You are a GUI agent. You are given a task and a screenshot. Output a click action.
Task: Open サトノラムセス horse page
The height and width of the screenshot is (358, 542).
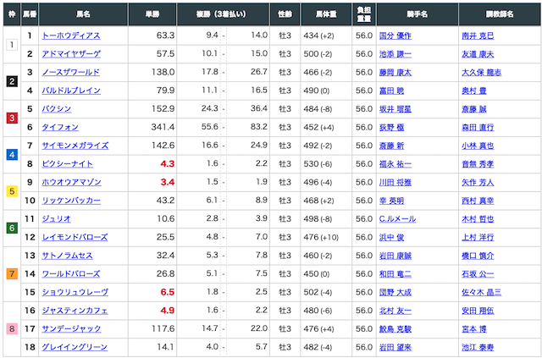[x=68, y=256]
